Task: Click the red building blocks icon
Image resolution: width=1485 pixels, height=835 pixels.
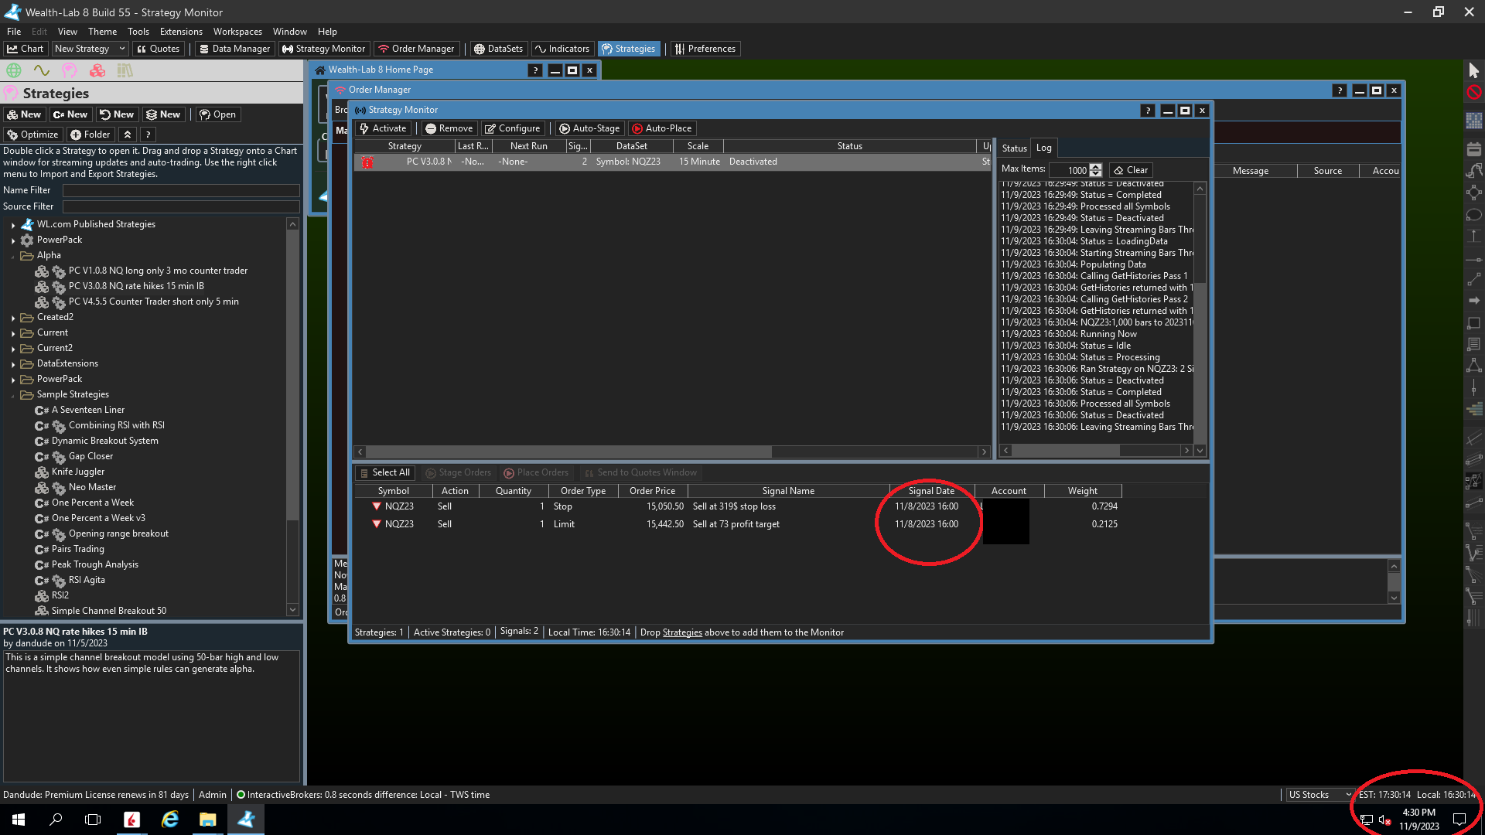Action: click(97, 70)
